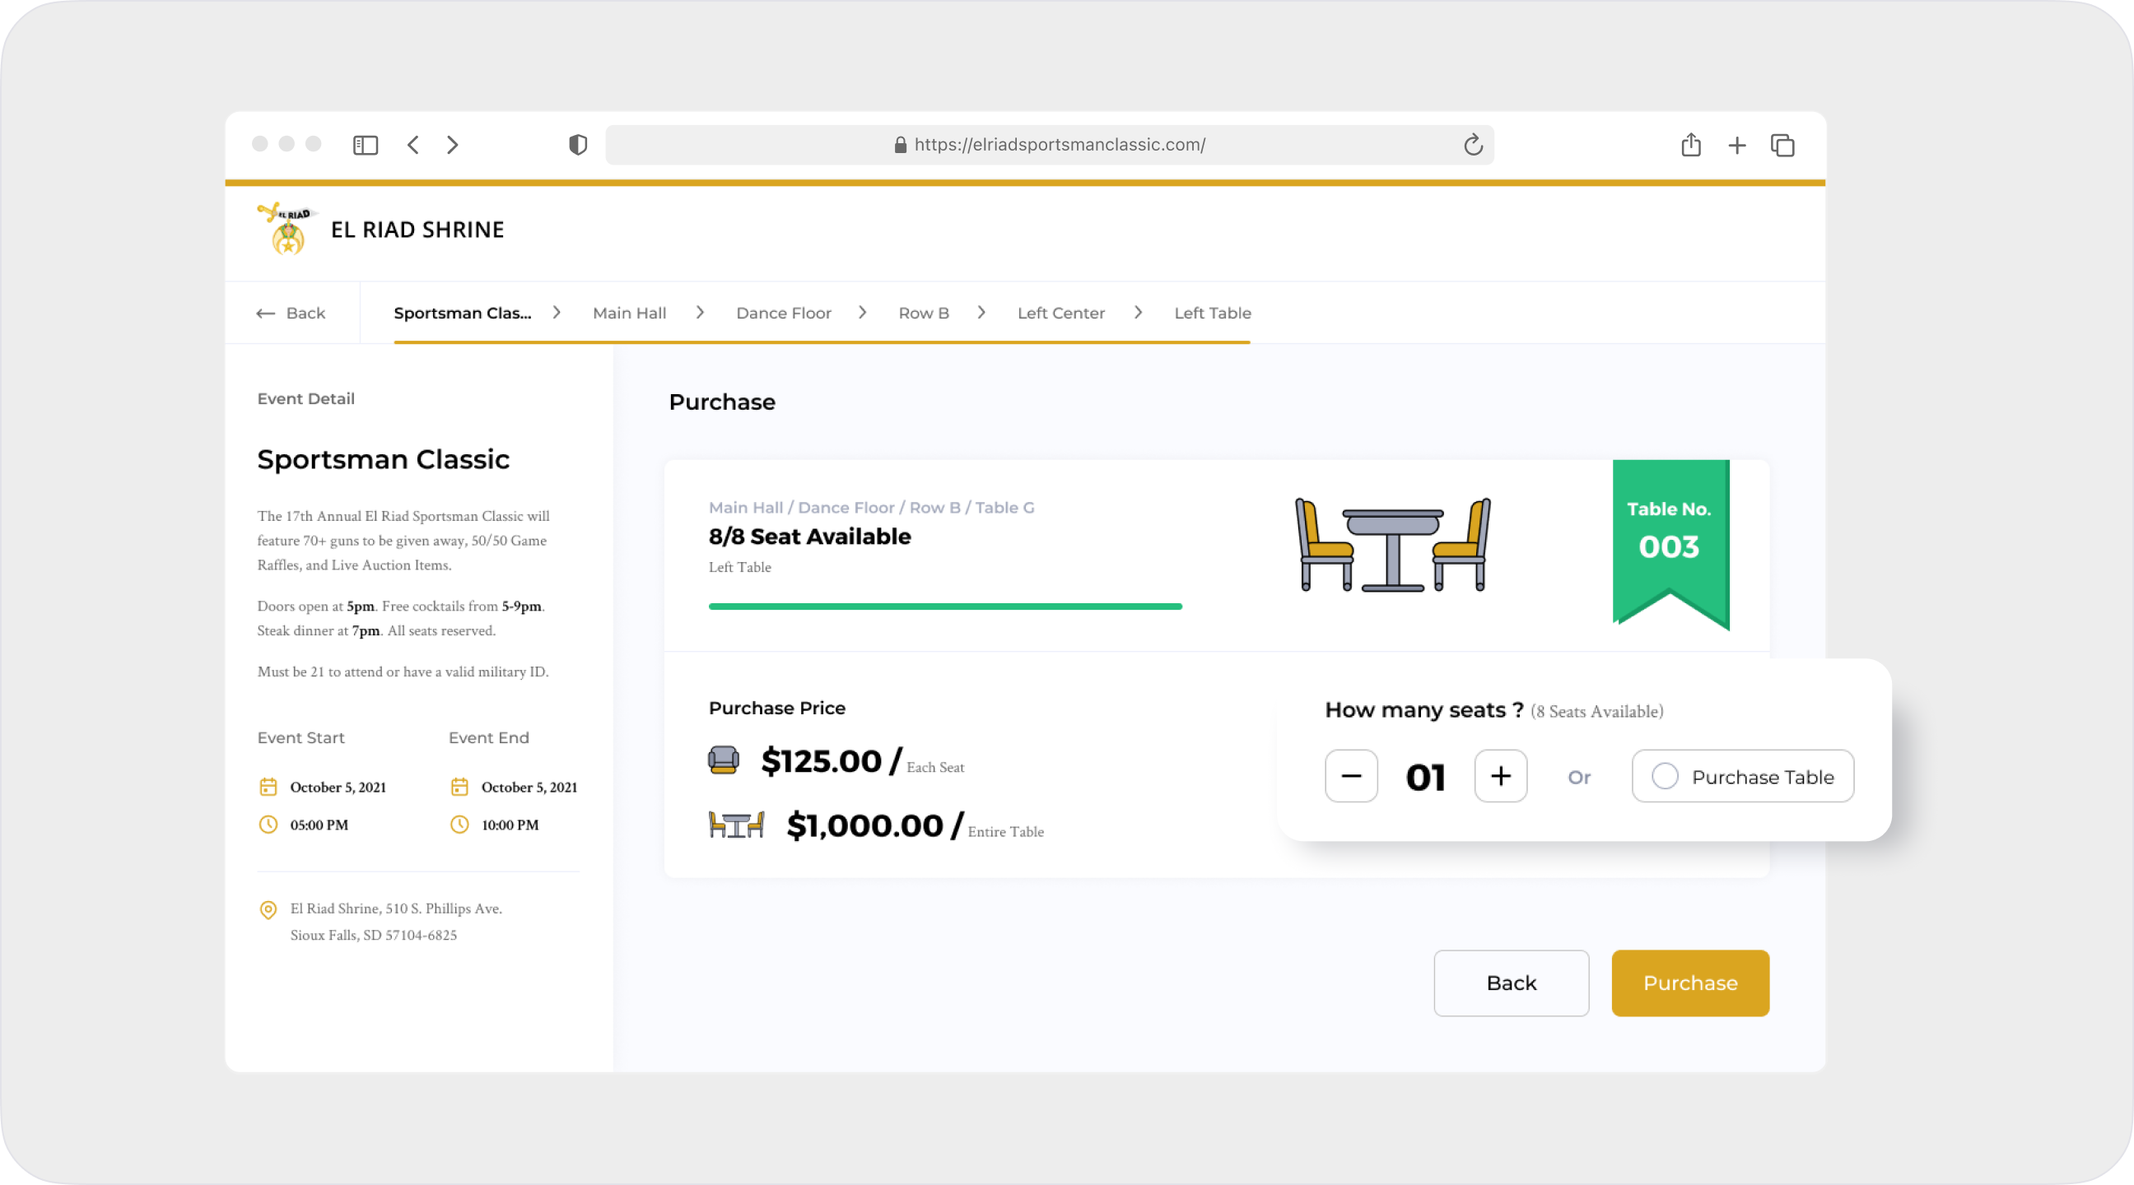Image resolution: width=2134 pixels, height=1185 pixels.
Task: Select the Purchase Table radio option
Action: [x=1665, y=776]
